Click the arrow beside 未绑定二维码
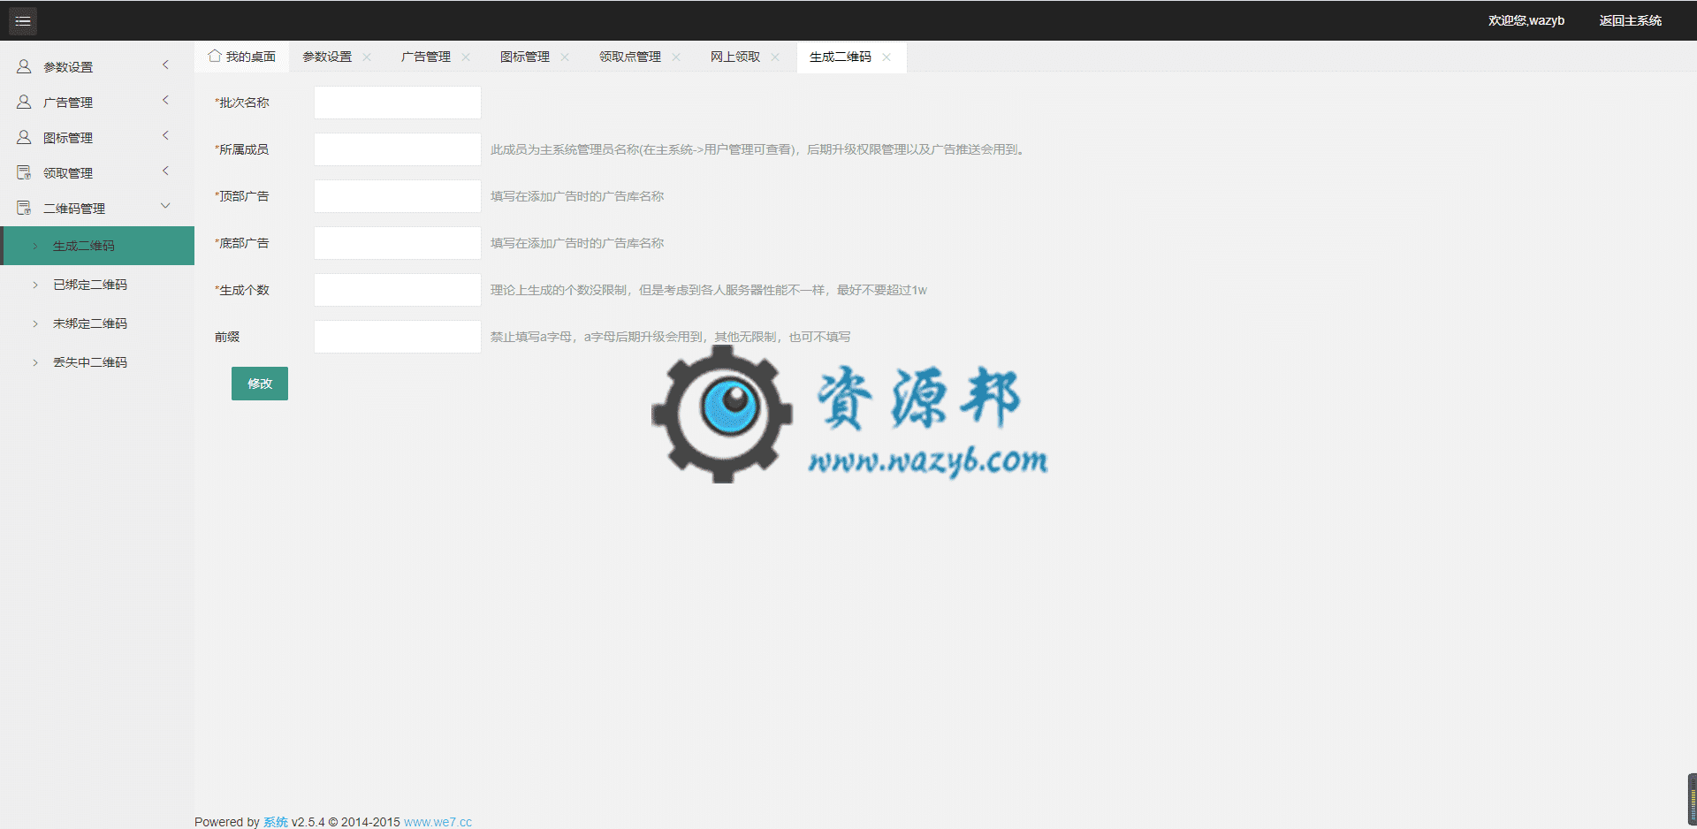 (x=35, y=323)
